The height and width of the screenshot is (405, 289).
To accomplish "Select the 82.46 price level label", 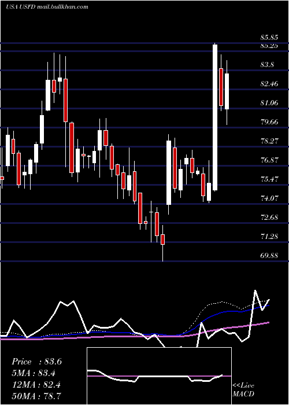I will (269, 84).
